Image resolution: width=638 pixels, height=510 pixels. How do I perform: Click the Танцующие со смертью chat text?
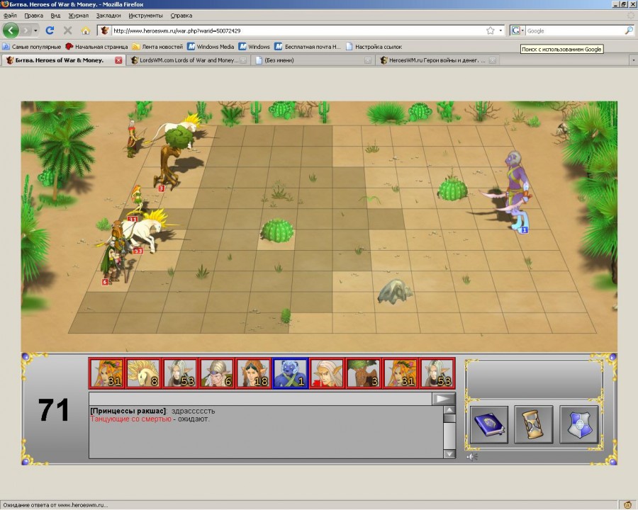coord(130,419)
